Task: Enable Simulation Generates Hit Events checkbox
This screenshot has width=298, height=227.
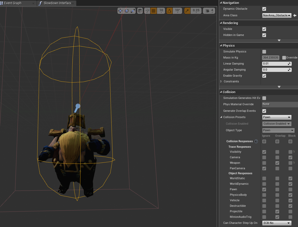Action: pos(264,98)
